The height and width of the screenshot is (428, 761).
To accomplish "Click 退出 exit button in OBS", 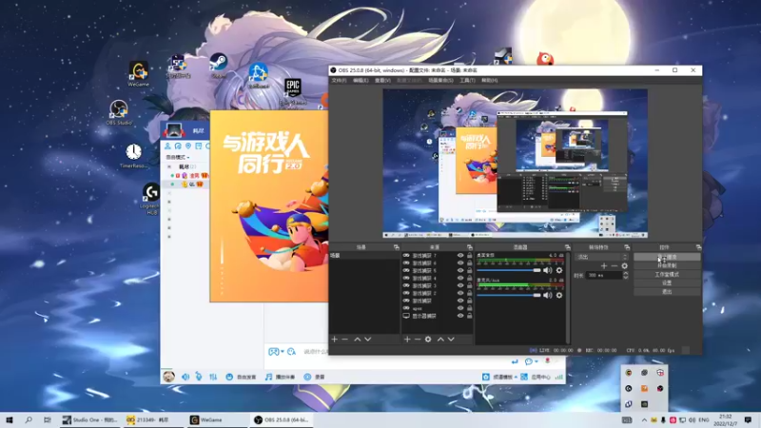I will (667, 292).
